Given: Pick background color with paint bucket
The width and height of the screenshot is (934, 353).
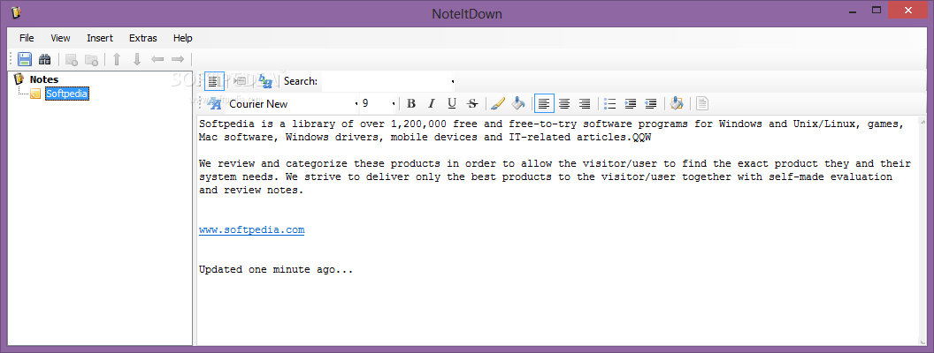Looking at the screenshot, I should tap(518, 103).
